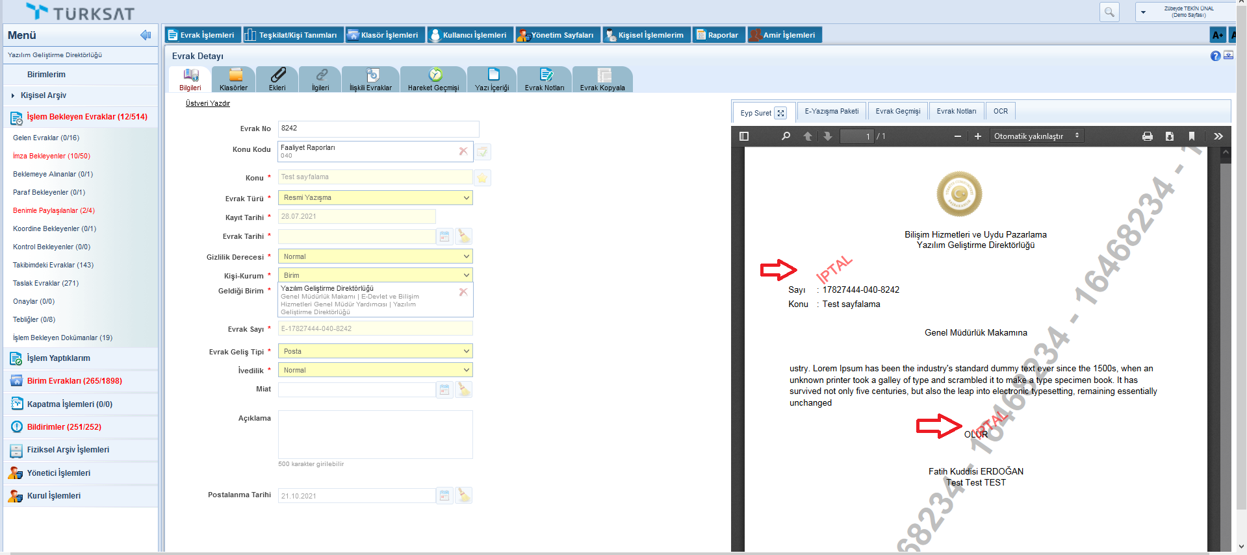Open the PDF search magnifier

pyautogui.click(x=786, y=136)
